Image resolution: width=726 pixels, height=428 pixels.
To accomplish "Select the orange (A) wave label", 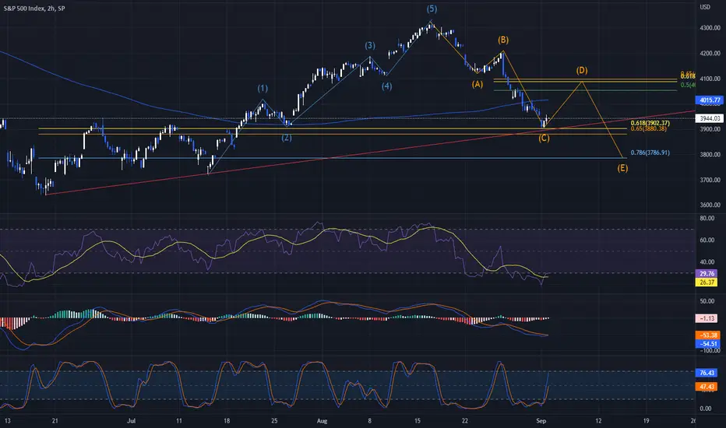I will click(x=478, y=84).
